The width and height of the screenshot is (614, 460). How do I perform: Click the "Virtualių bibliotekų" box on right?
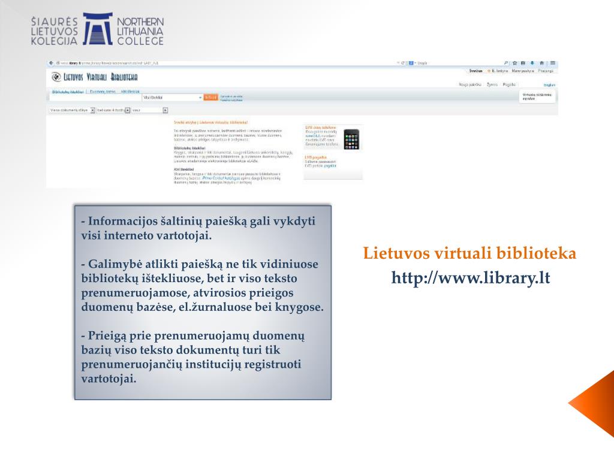537,96
